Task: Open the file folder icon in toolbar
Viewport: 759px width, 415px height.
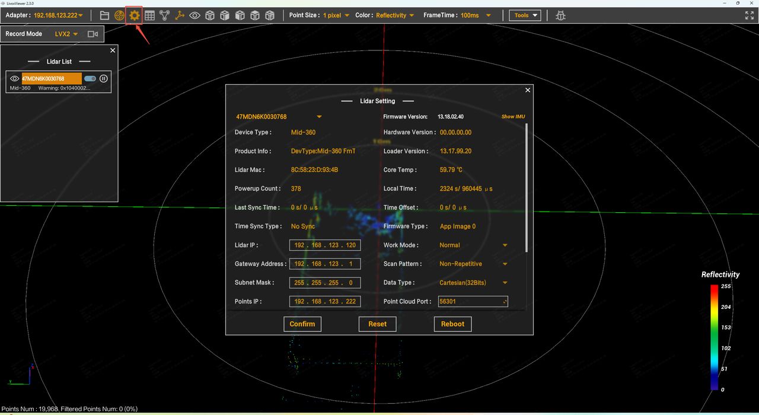Action: tap(104, 15)
